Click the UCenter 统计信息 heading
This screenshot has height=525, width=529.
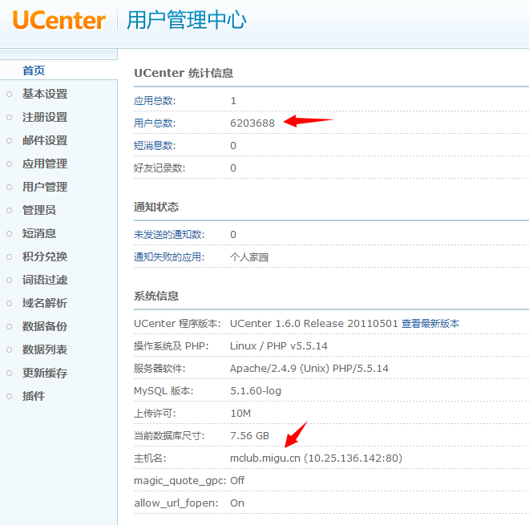point(184,73)
